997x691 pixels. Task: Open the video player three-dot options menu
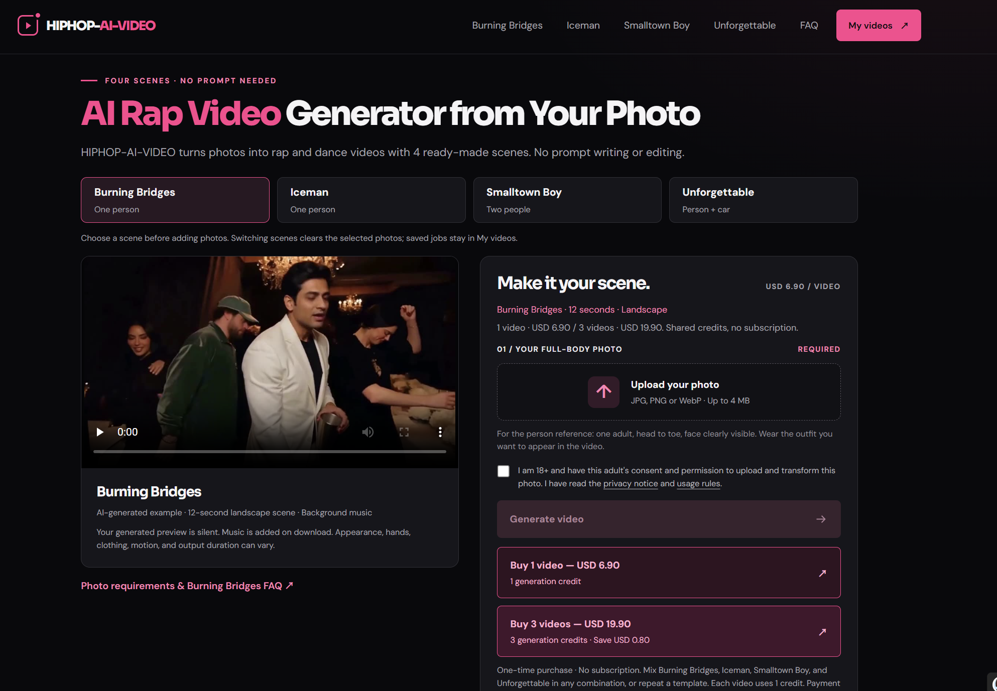(x=440, y=432)
